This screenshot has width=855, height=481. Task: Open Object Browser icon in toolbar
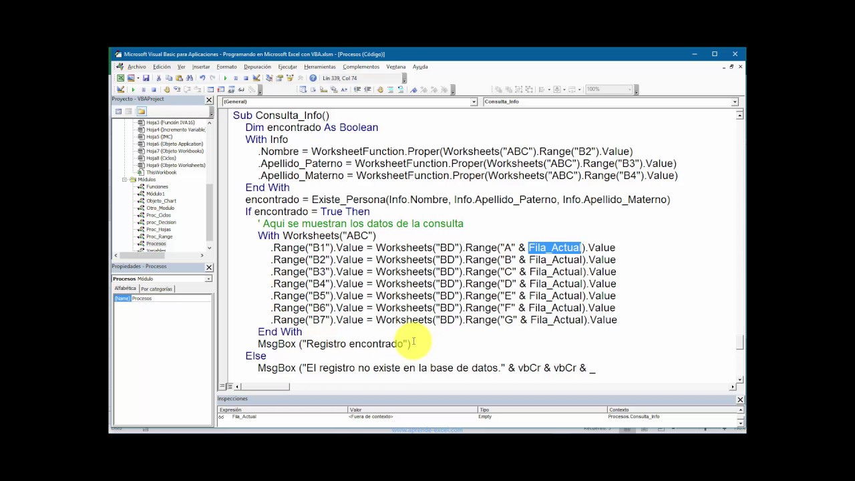coord(290,78)
